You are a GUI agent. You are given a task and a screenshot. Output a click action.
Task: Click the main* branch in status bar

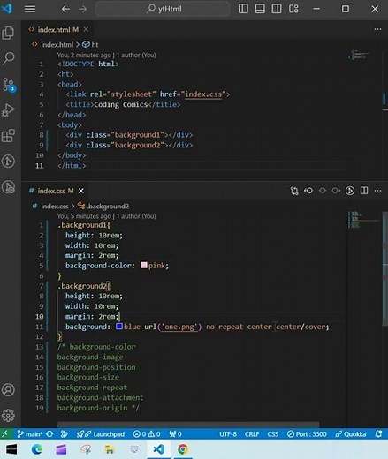(x=29, y=434)
